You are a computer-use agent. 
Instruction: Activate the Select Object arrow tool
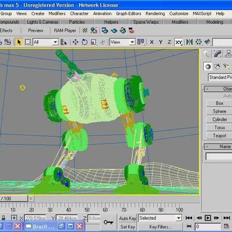point(19,42)
